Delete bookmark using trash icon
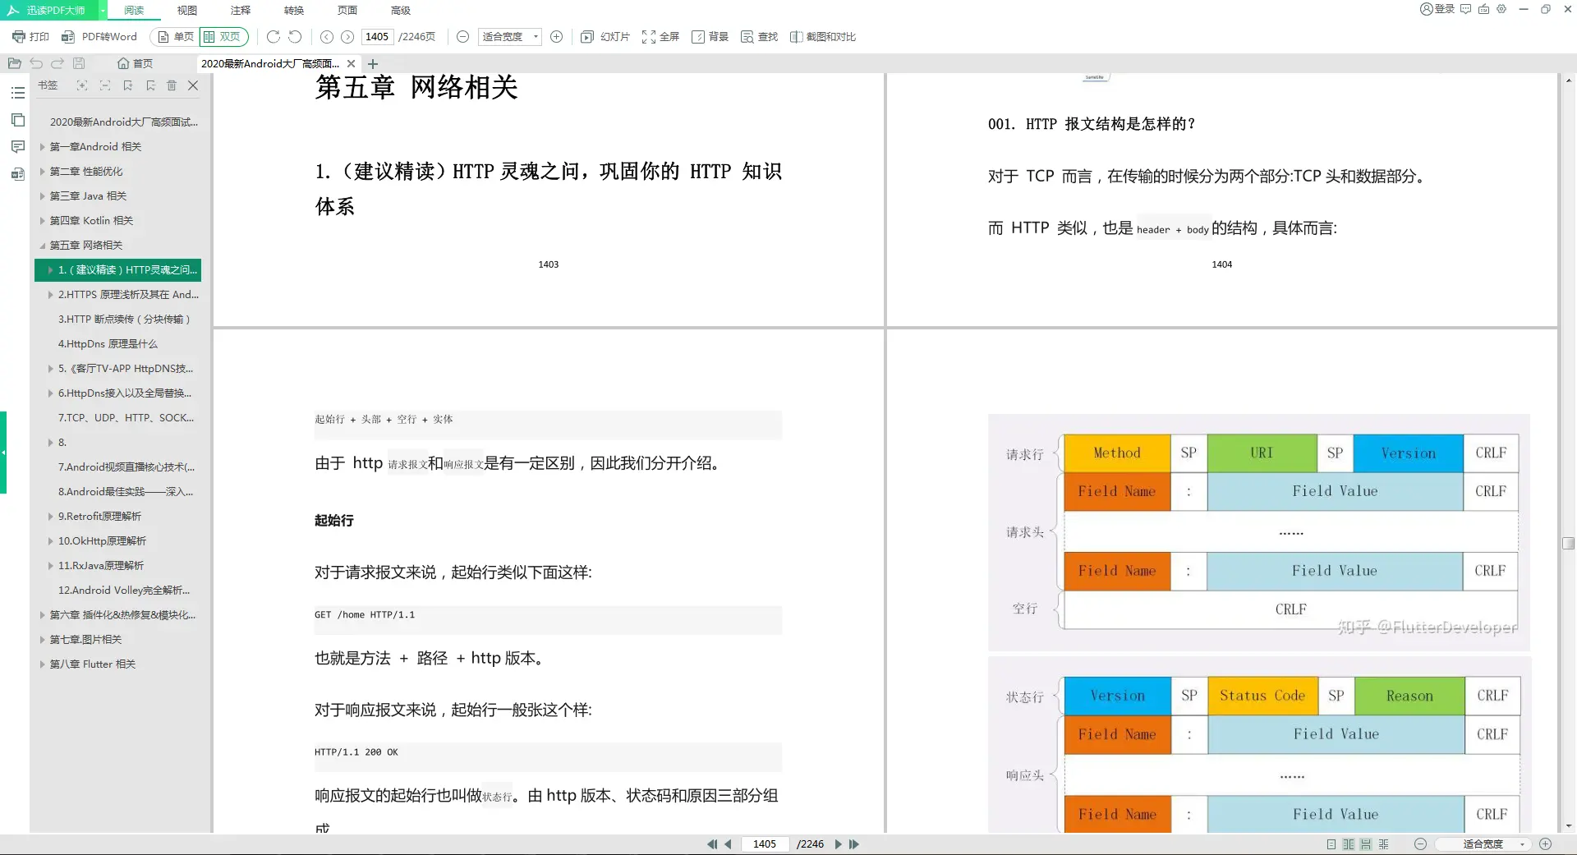 coord(172,85)
